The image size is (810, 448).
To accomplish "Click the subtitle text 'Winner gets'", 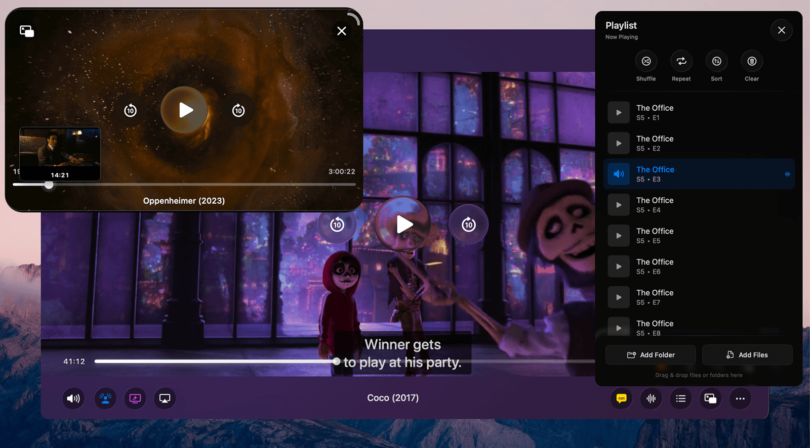I will (x=402, y=344).
